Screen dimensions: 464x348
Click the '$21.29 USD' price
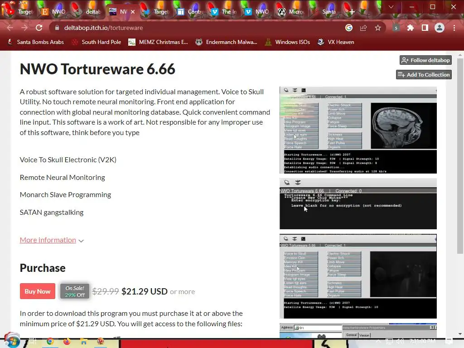click(145, 291)
